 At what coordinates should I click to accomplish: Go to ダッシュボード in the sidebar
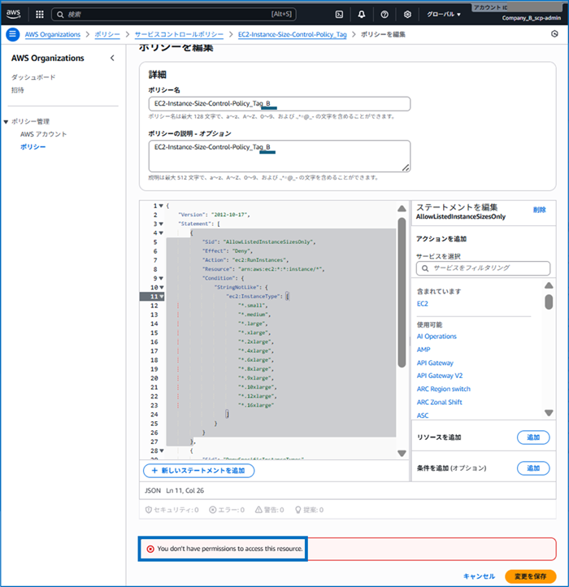point(33,77)
